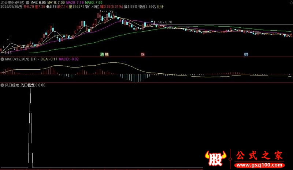Screen dimensions: 293x170
Task: Click the 8.90 - 8.78 gap label
Action: click(163, 22)
